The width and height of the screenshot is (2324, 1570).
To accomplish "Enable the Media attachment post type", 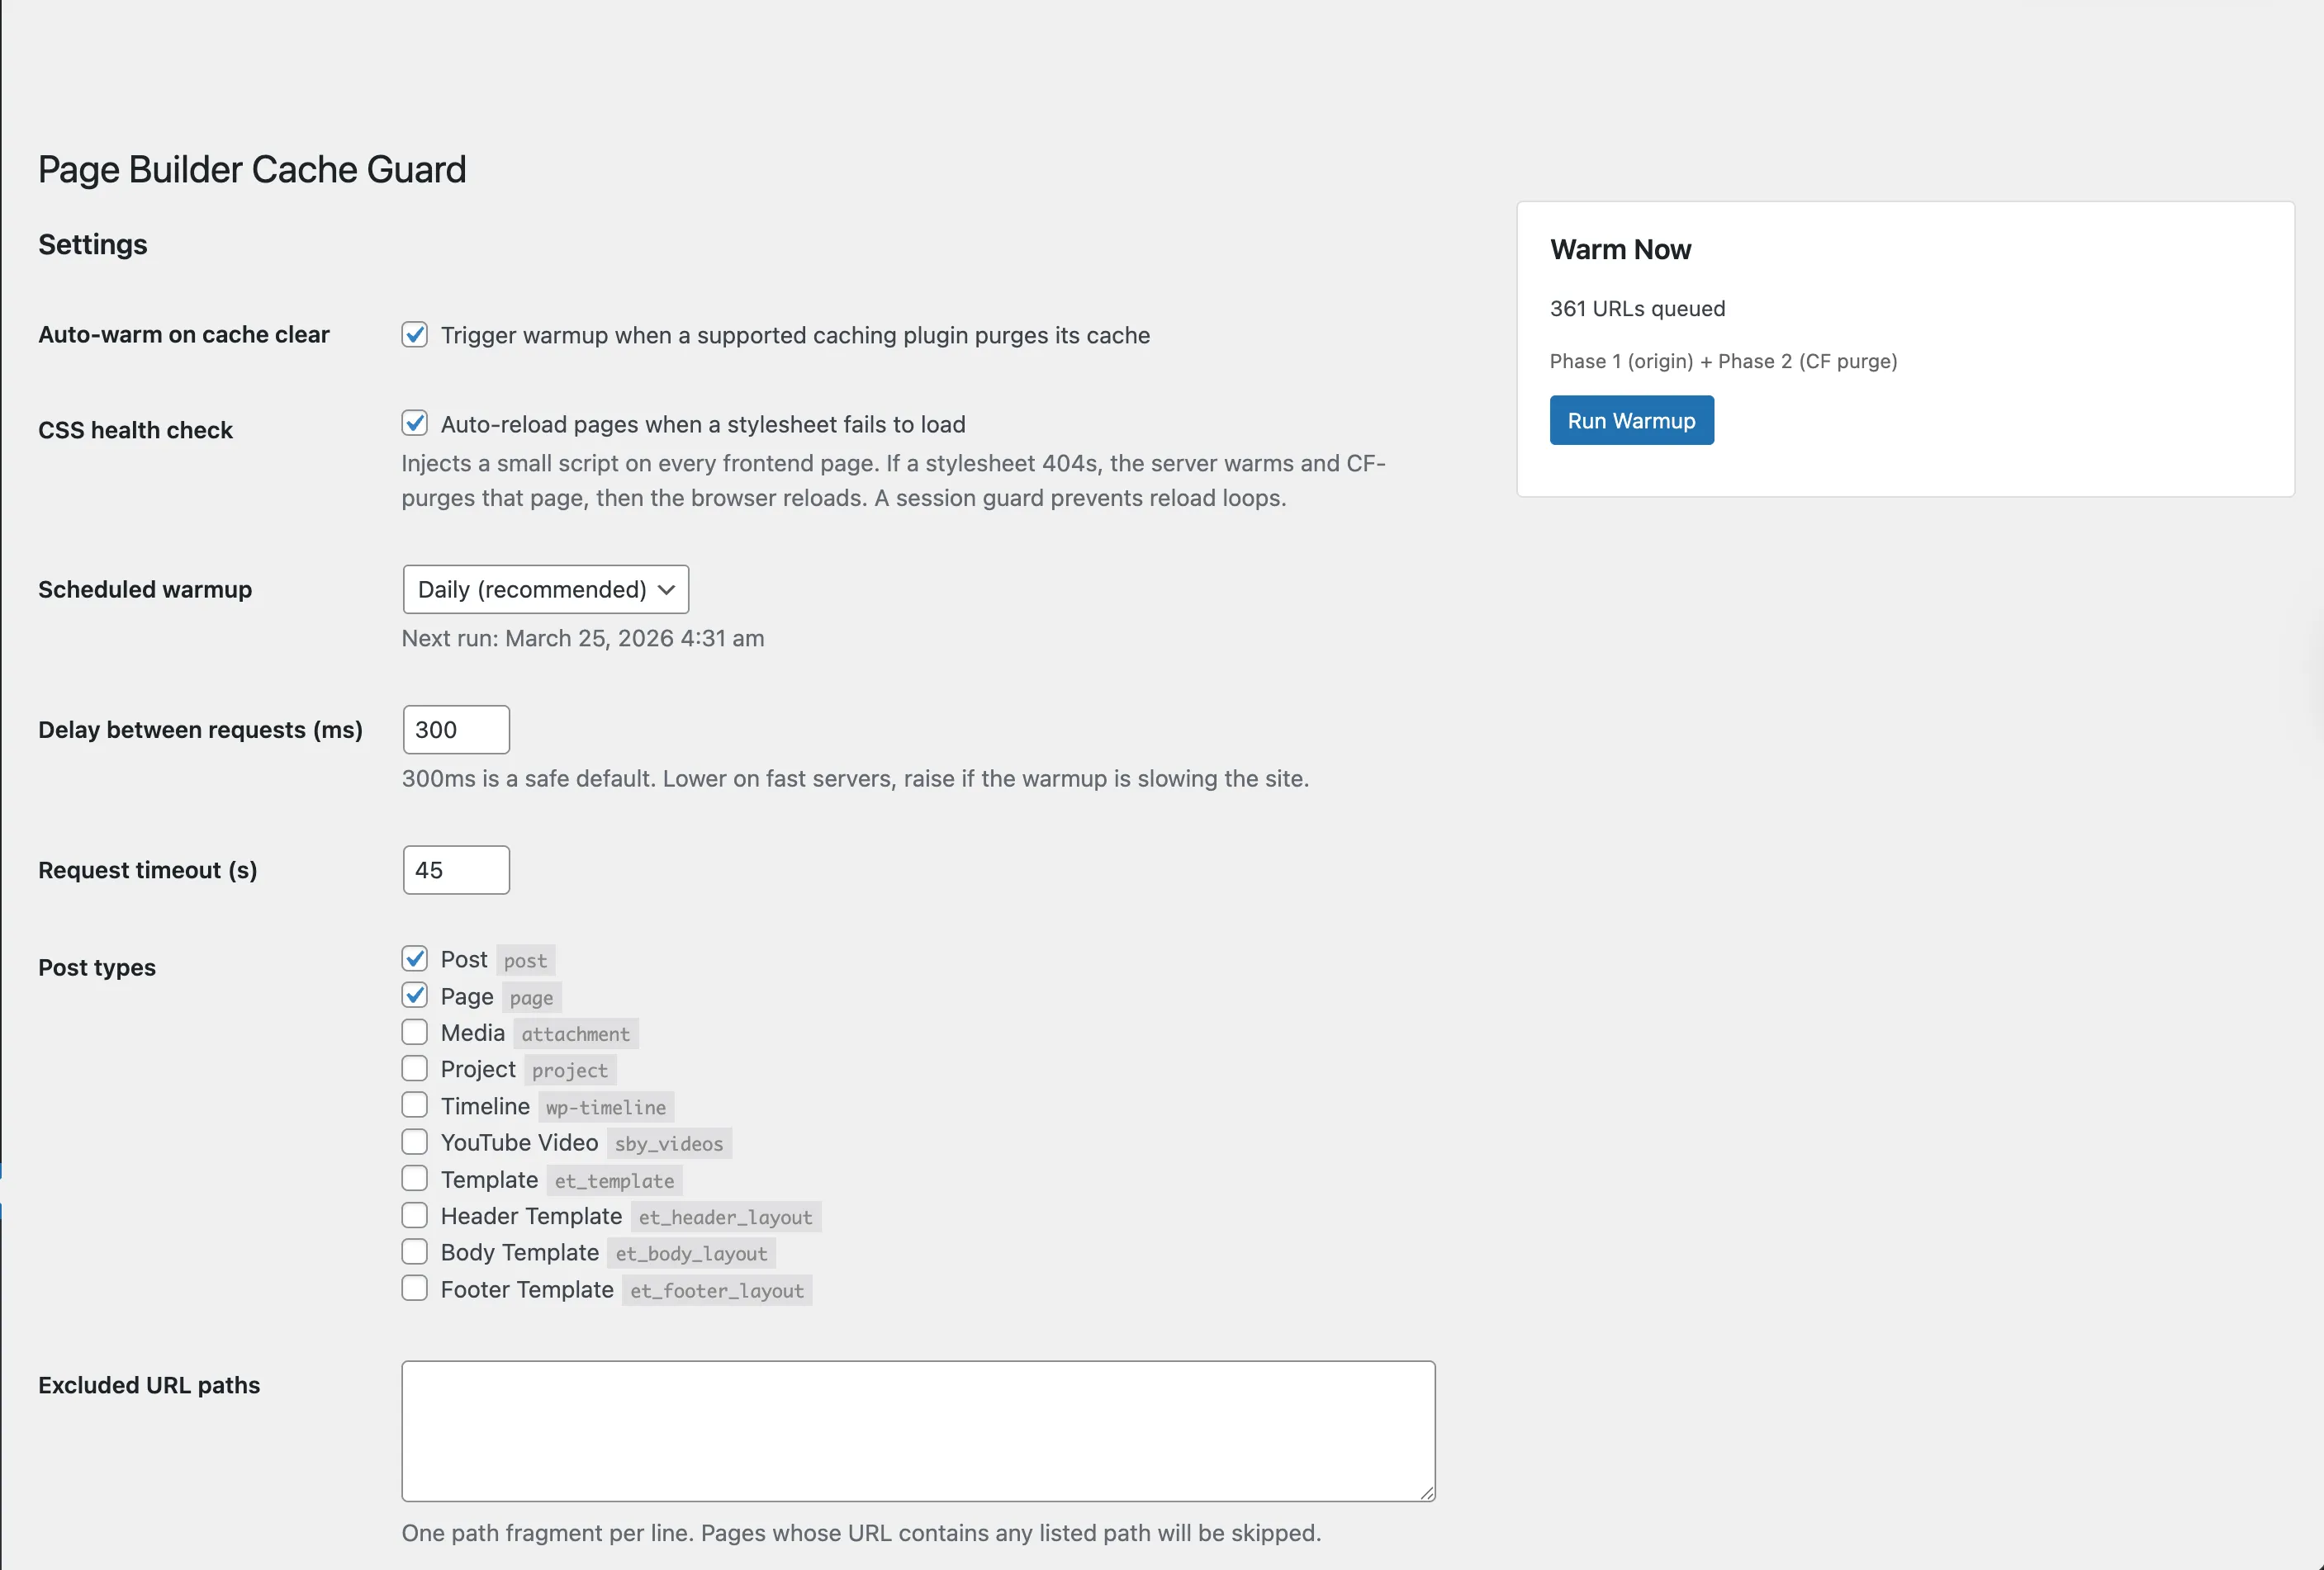I will 414,1031.
